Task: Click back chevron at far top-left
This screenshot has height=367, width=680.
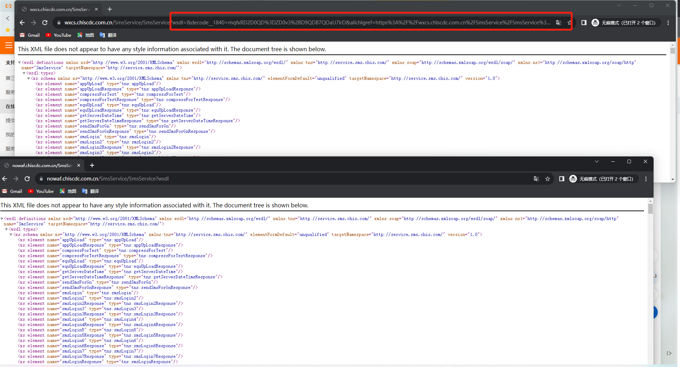Action: (x=7, y=18)
